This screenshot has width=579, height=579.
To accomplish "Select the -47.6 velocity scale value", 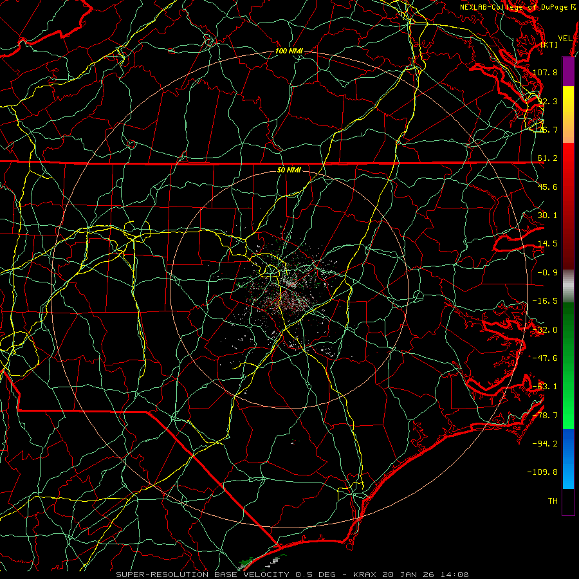I will coord(545,358).
